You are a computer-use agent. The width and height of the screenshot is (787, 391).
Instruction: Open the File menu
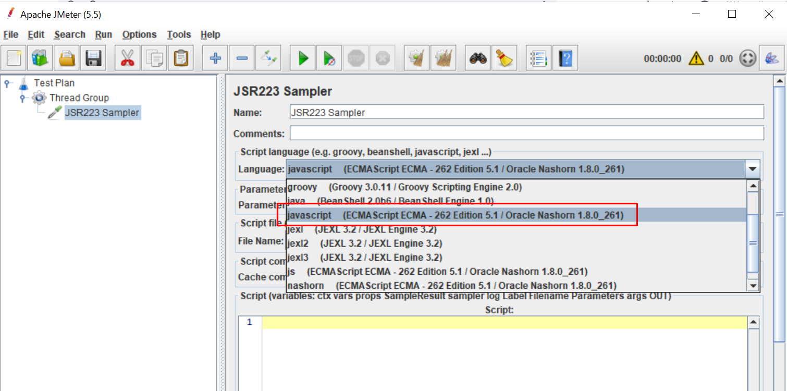coord(10,34)
